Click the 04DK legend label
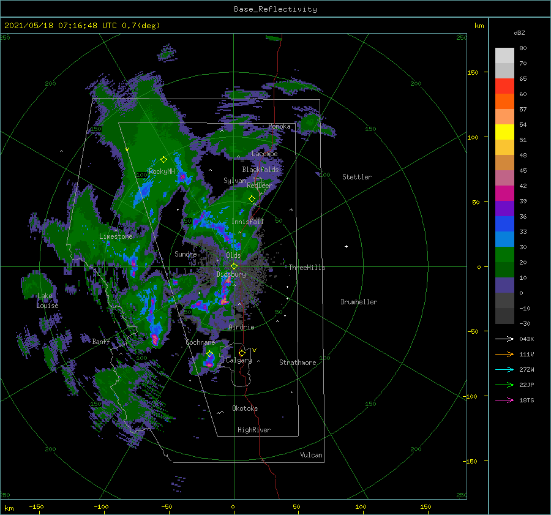 pos(527,339)
